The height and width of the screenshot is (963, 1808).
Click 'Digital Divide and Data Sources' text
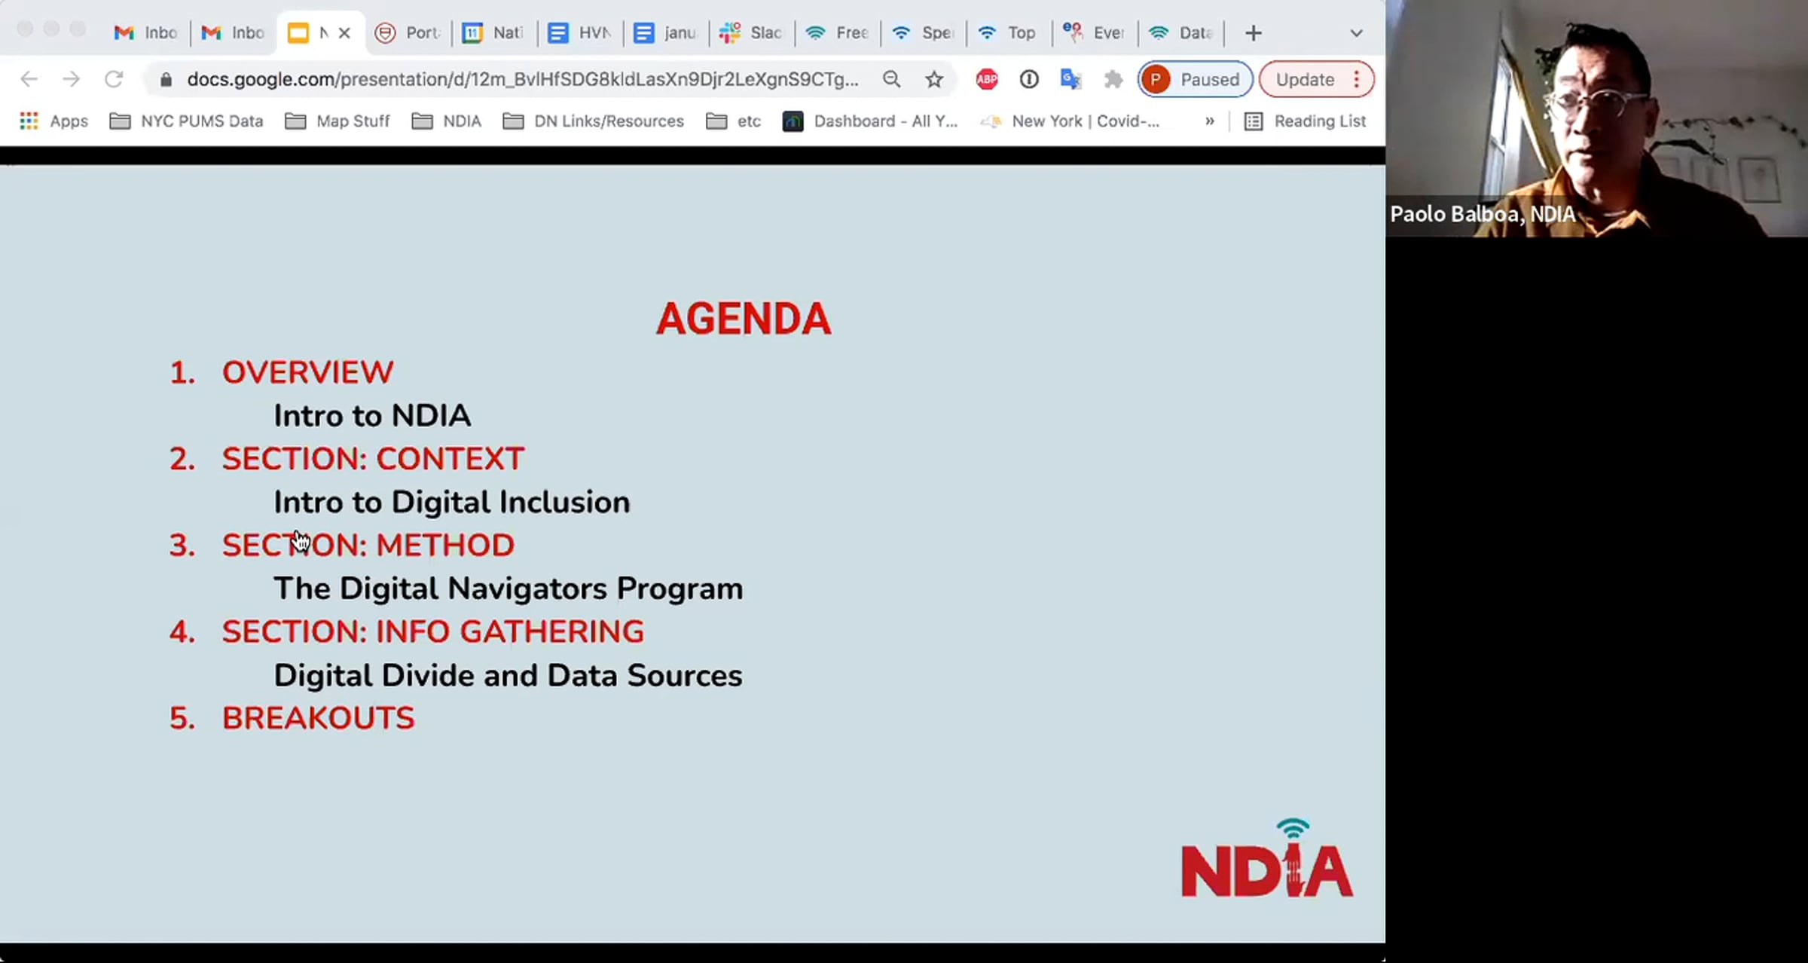(508, 676)
